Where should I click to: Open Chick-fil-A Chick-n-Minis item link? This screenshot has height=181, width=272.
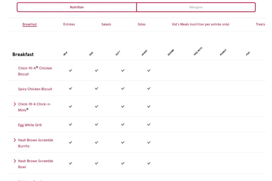(35, 107)
